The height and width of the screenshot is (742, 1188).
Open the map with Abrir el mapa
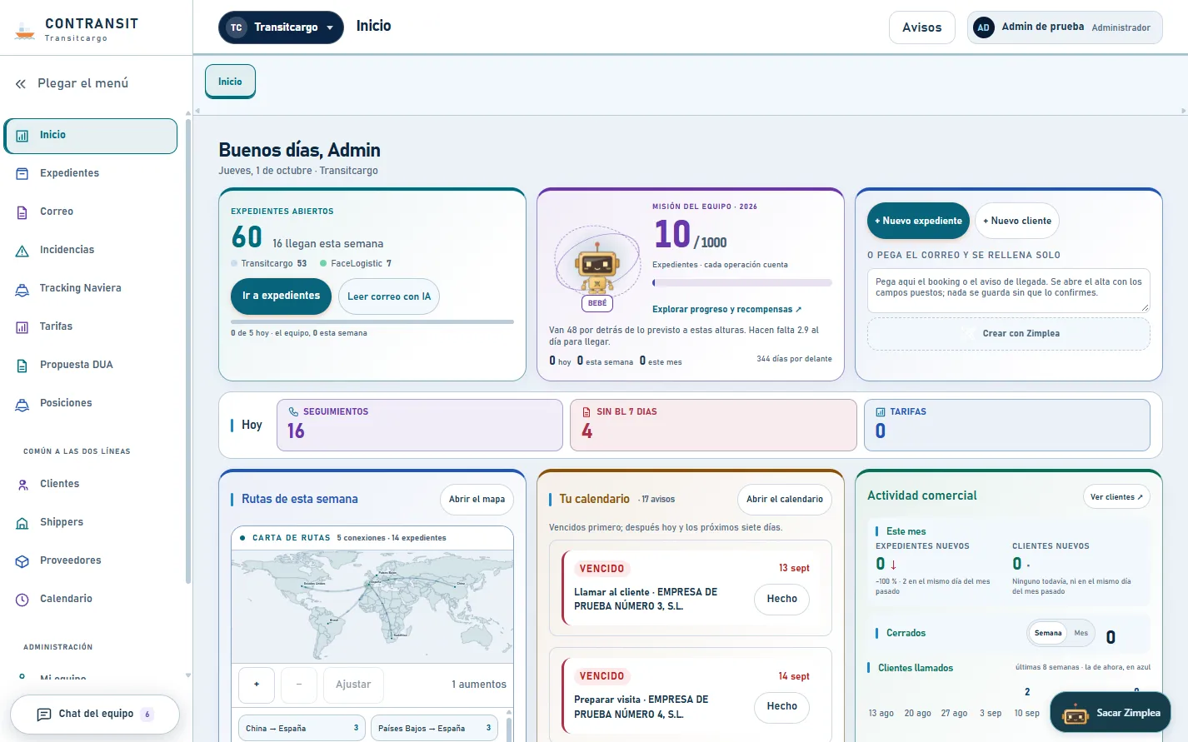477,500
